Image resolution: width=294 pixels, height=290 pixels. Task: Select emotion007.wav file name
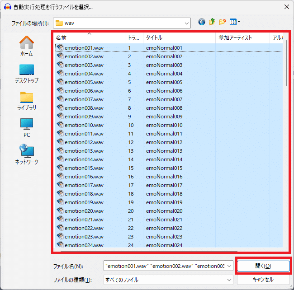pyautogui.click(x=84, y=99)
